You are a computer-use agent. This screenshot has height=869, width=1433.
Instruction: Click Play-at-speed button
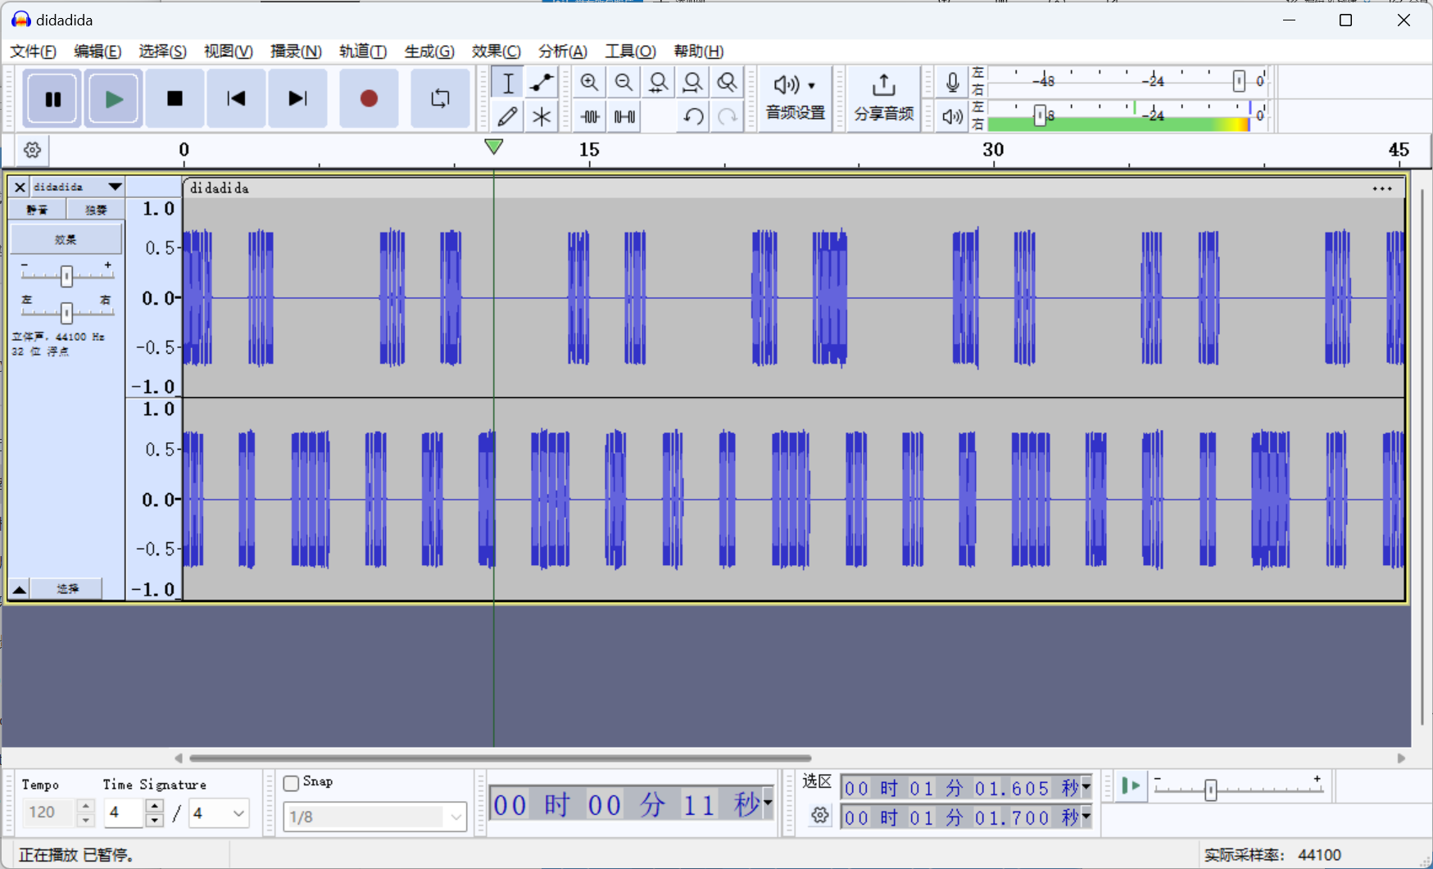click(1131, 786)
